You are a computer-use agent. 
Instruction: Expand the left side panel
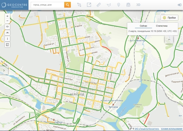click(x=4, y=70)
